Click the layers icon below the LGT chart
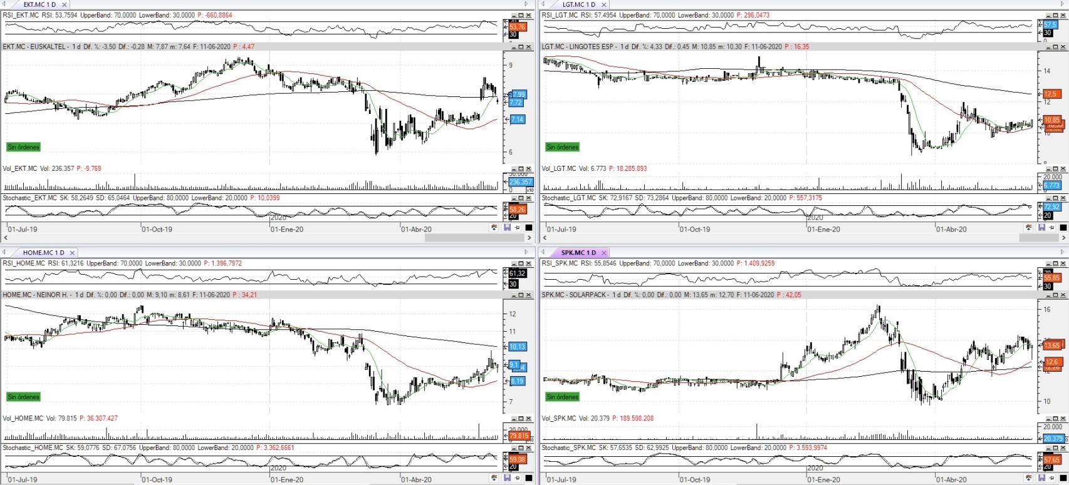The height and width of the screenshot is (485, 1069). [x=1028, y=228]
